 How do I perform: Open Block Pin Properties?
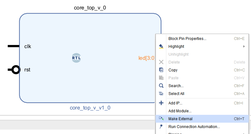point(187,39)
